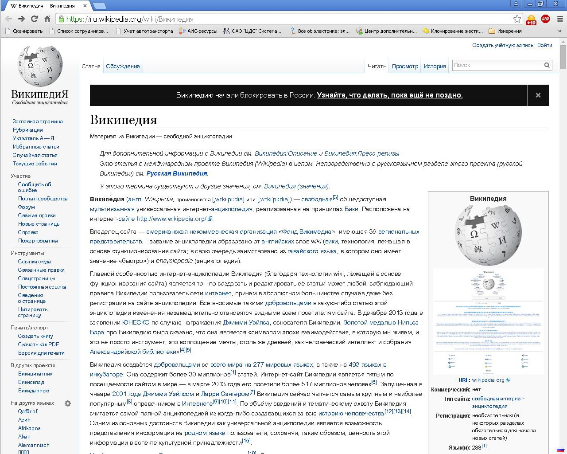Click Пожертвования in sidebar
The image size is (567, 454).
(38, 241)
